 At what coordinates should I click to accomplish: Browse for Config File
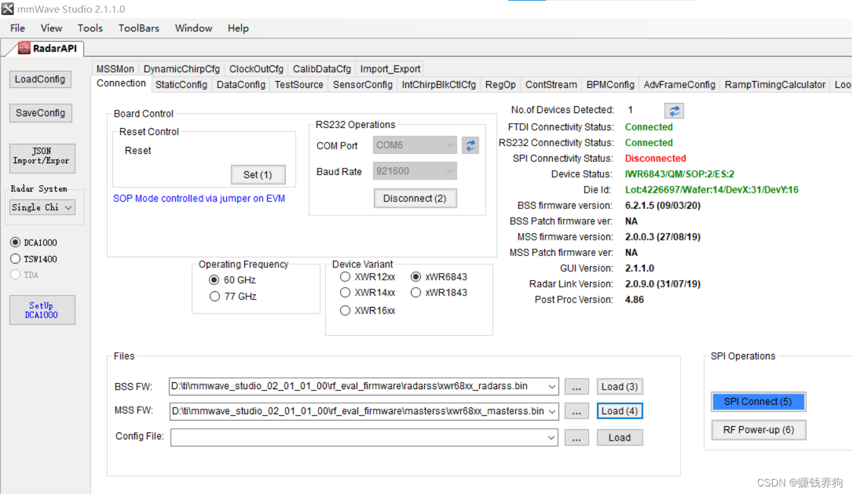click(x=577, y=438)
